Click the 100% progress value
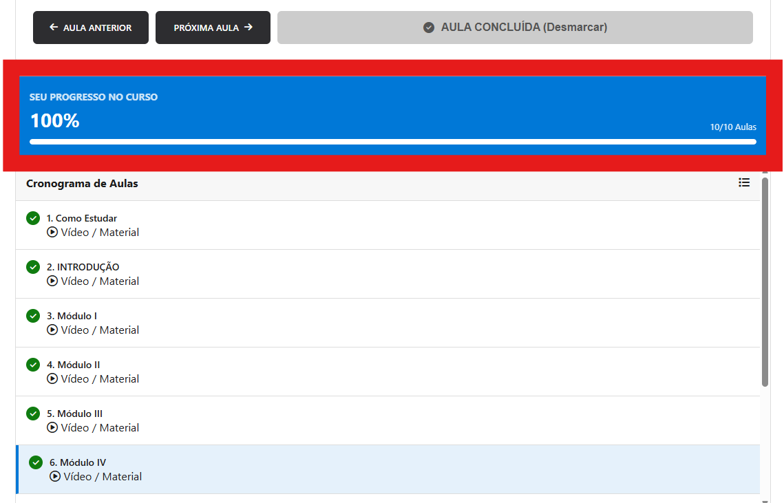 click(55, 120)
